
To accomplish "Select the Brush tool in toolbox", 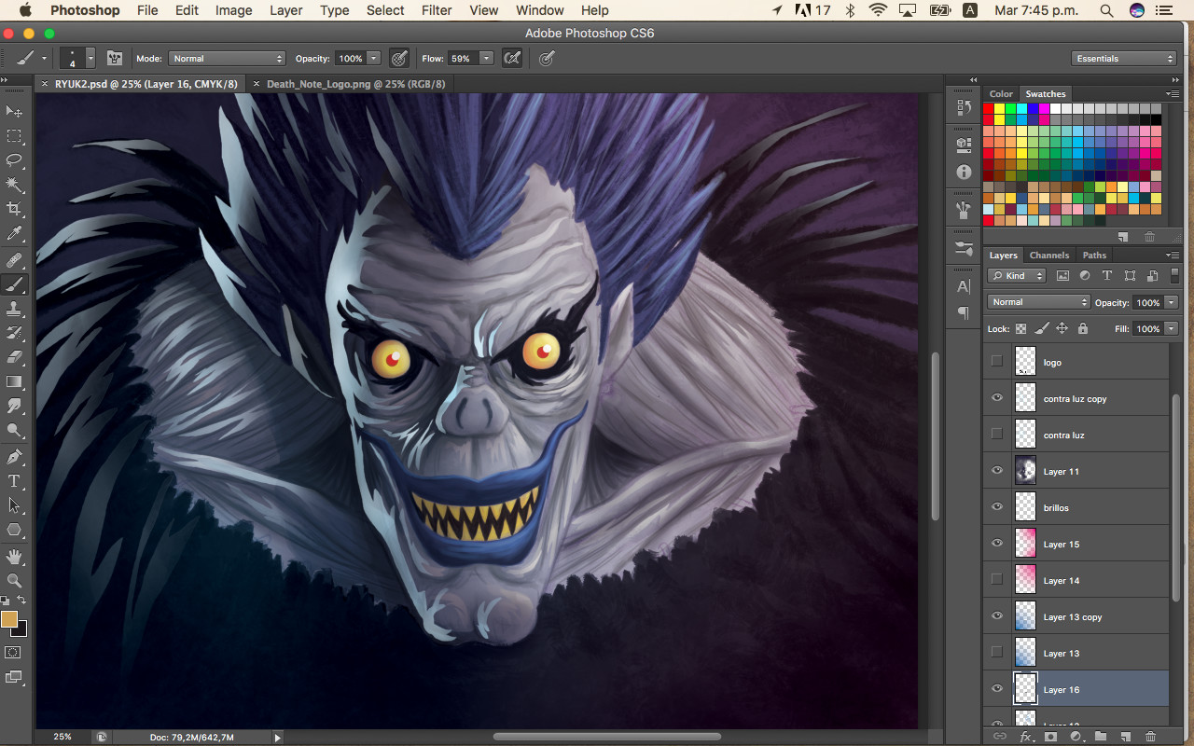I will [14, 284].
